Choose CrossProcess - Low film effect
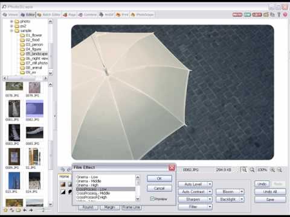The height and width of the screenshot is (217, 290). pyautogui.click(x=106, y=189)
